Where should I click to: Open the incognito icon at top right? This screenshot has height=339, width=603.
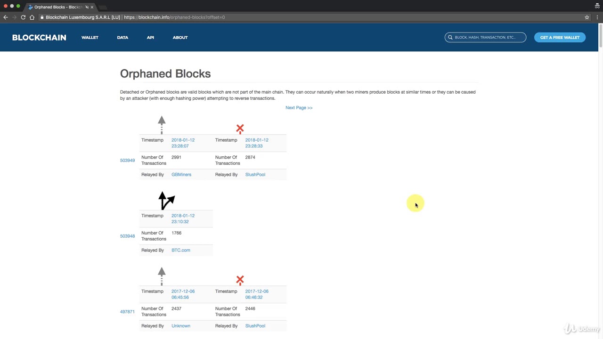[x=597, y=6]
